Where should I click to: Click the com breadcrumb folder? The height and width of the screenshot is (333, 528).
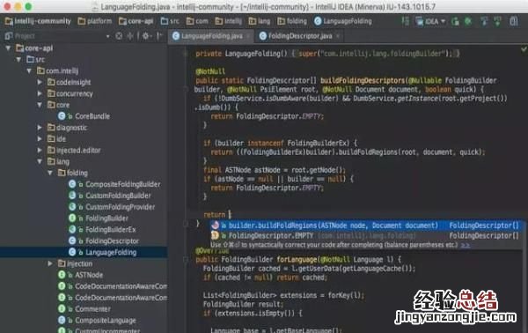(198, 21)
